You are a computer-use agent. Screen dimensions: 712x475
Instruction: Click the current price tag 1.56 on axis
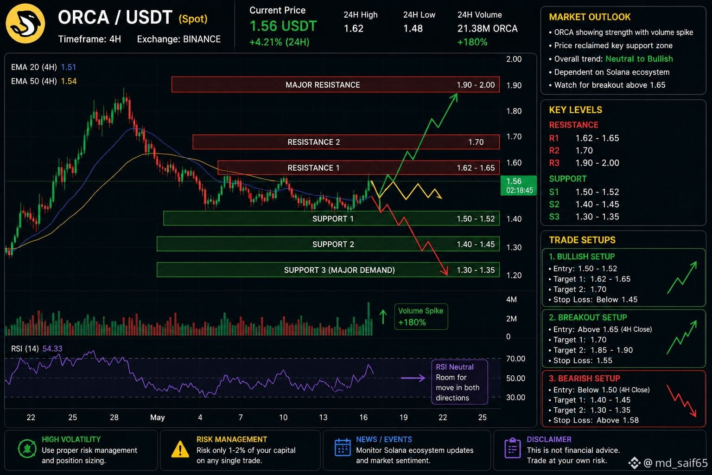point(519,185)
